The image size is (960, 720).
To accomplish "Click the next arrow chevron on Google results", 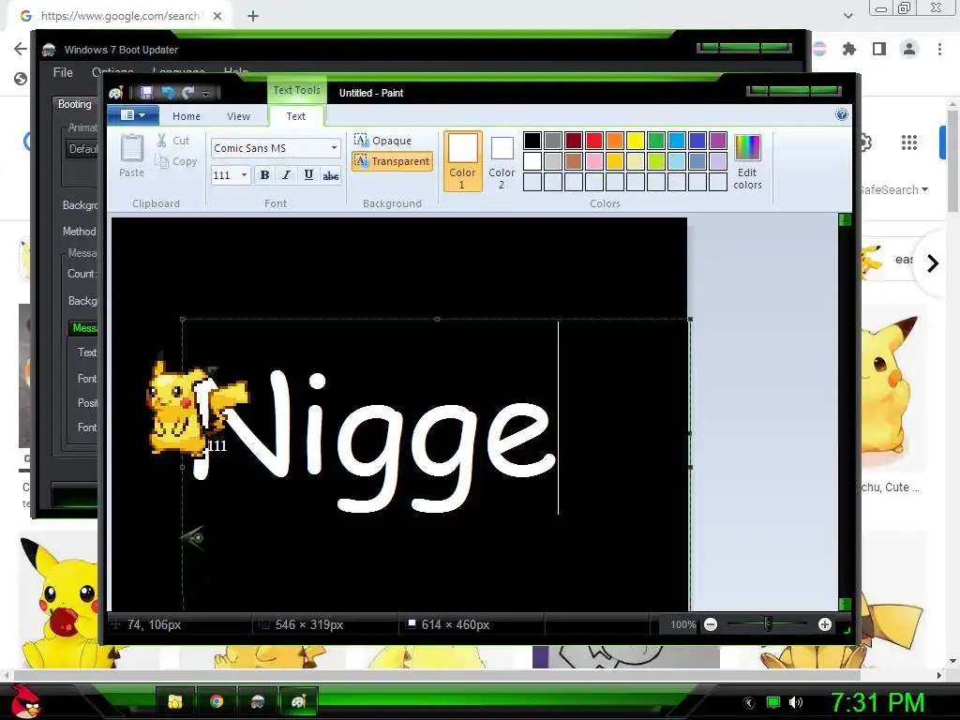I will click(x=933, y=263).
